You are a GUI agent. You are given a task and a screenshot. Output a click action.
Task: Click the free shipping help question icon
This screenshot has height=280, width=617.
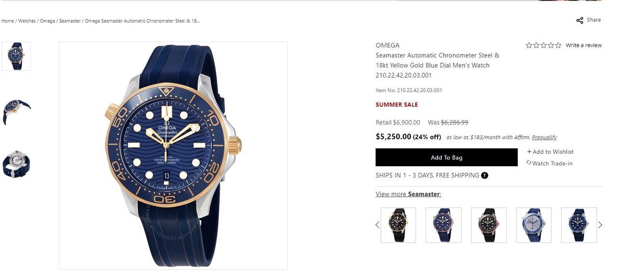click(x=484, y=175)
